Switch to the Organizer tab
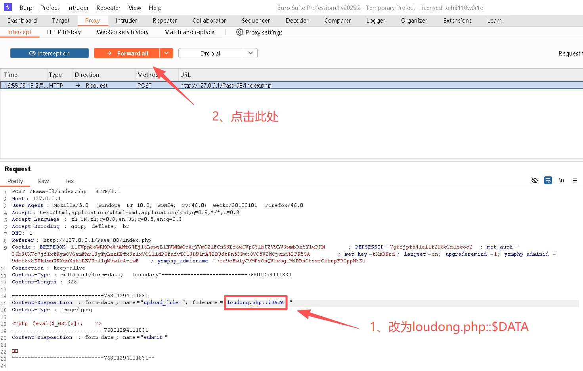The height and width of the screenshot is (371, 583). [x=414, y=21]
